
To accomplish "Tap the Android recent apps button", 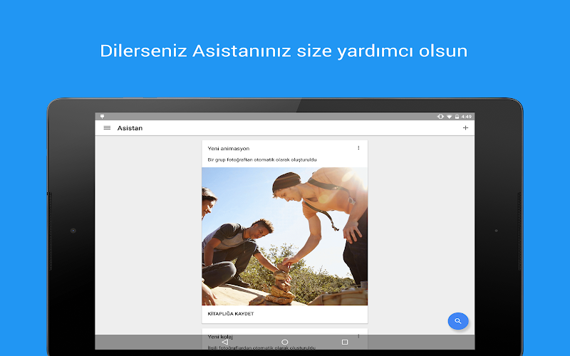I will pyautogui.click(x=345, y=342).
